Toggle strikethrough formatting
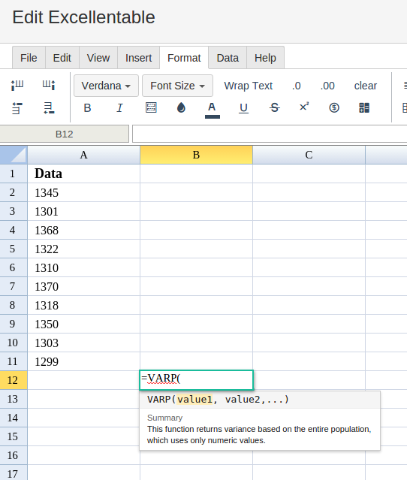 coord(275,107)
